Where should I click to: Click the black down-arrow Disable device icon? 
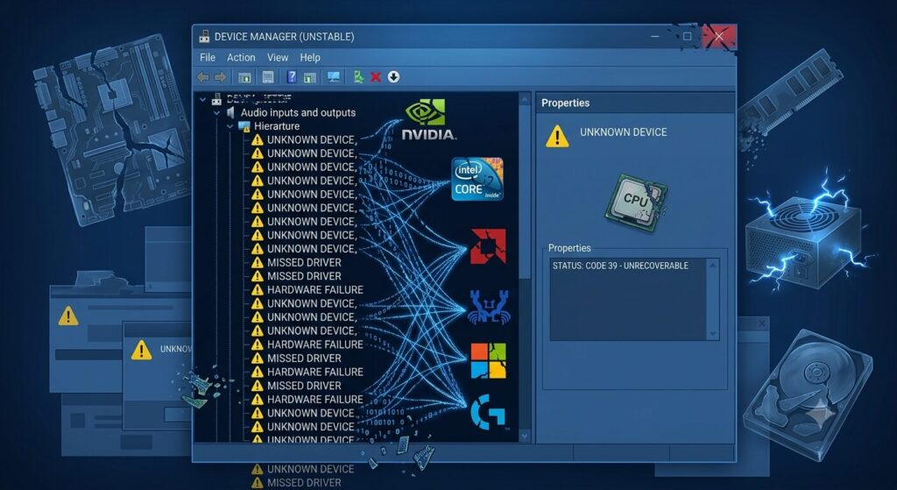point(393,77)
